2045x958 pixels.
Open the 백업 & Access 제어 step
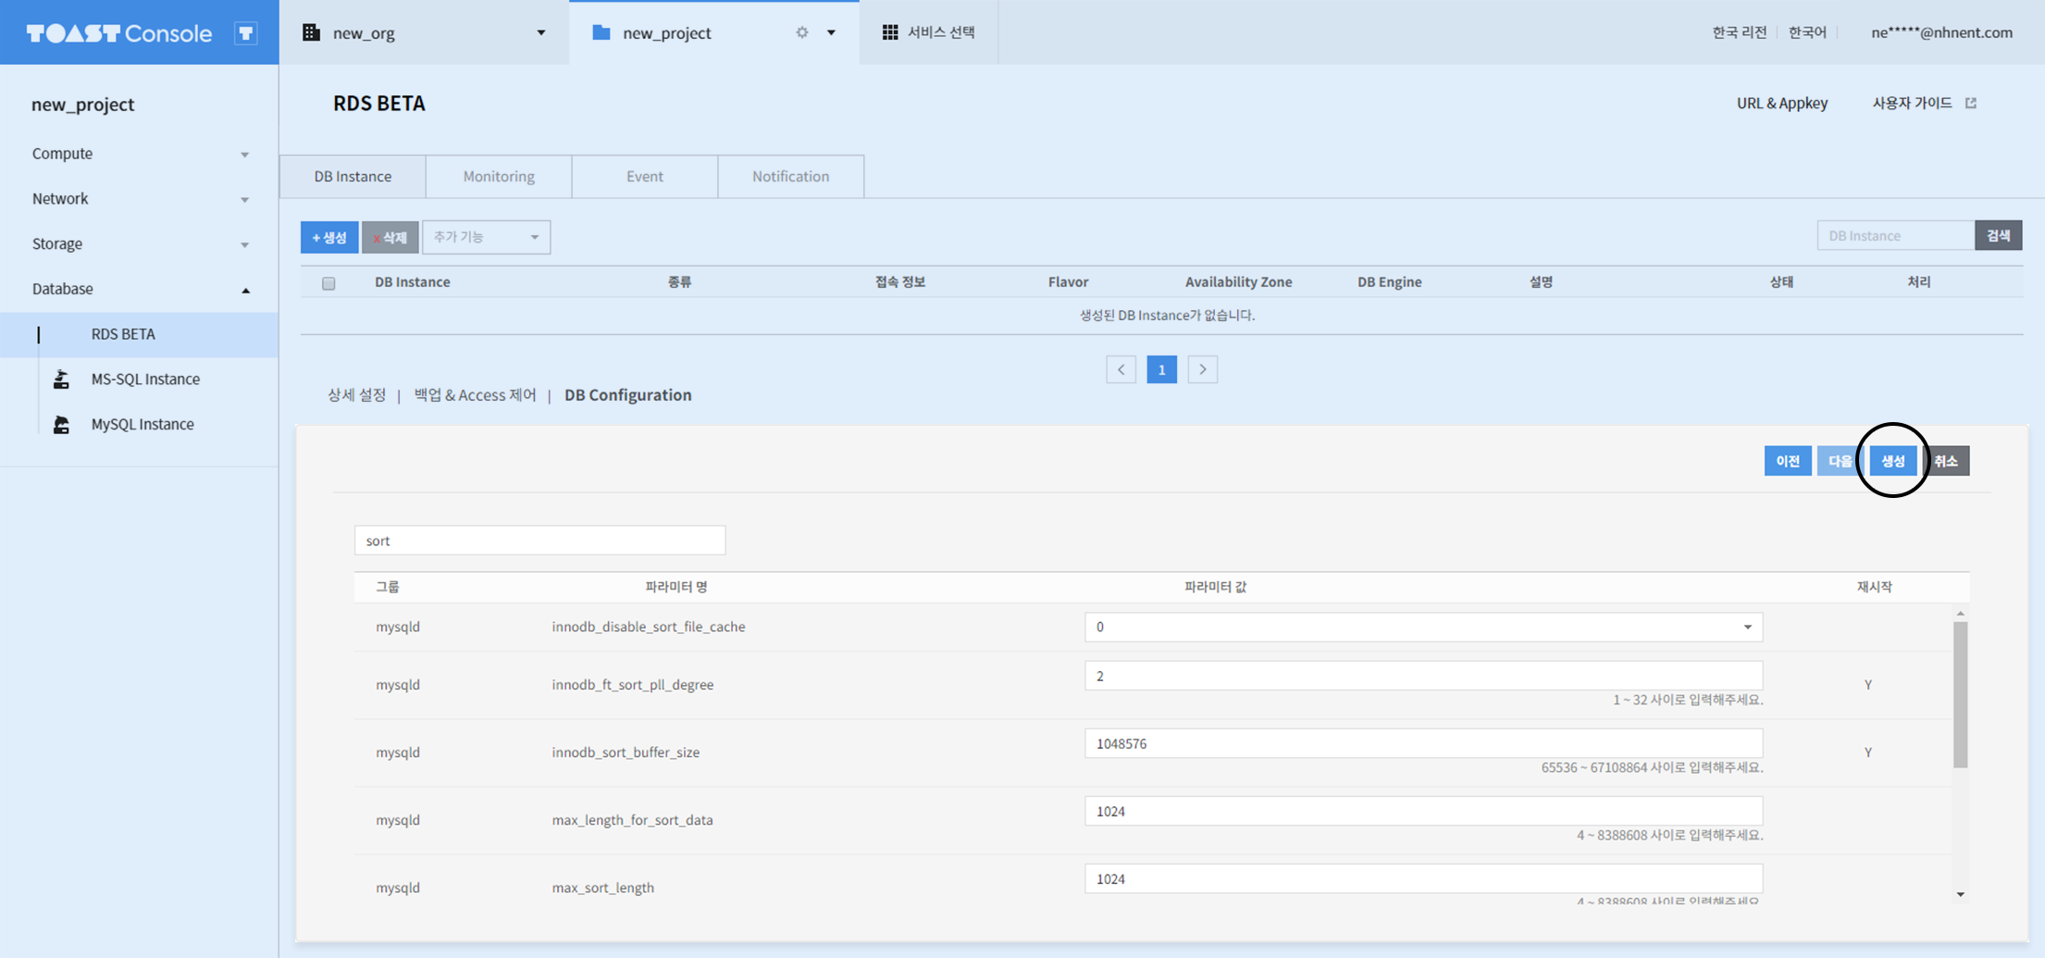(x=475, y=395)
